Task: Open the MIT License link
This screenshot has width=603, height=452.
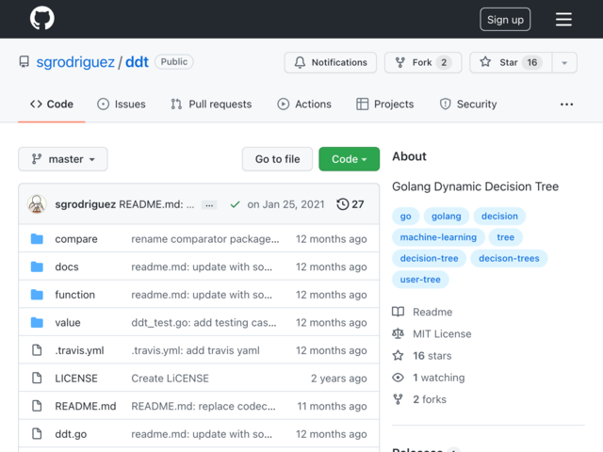Action: coord(432,333)
